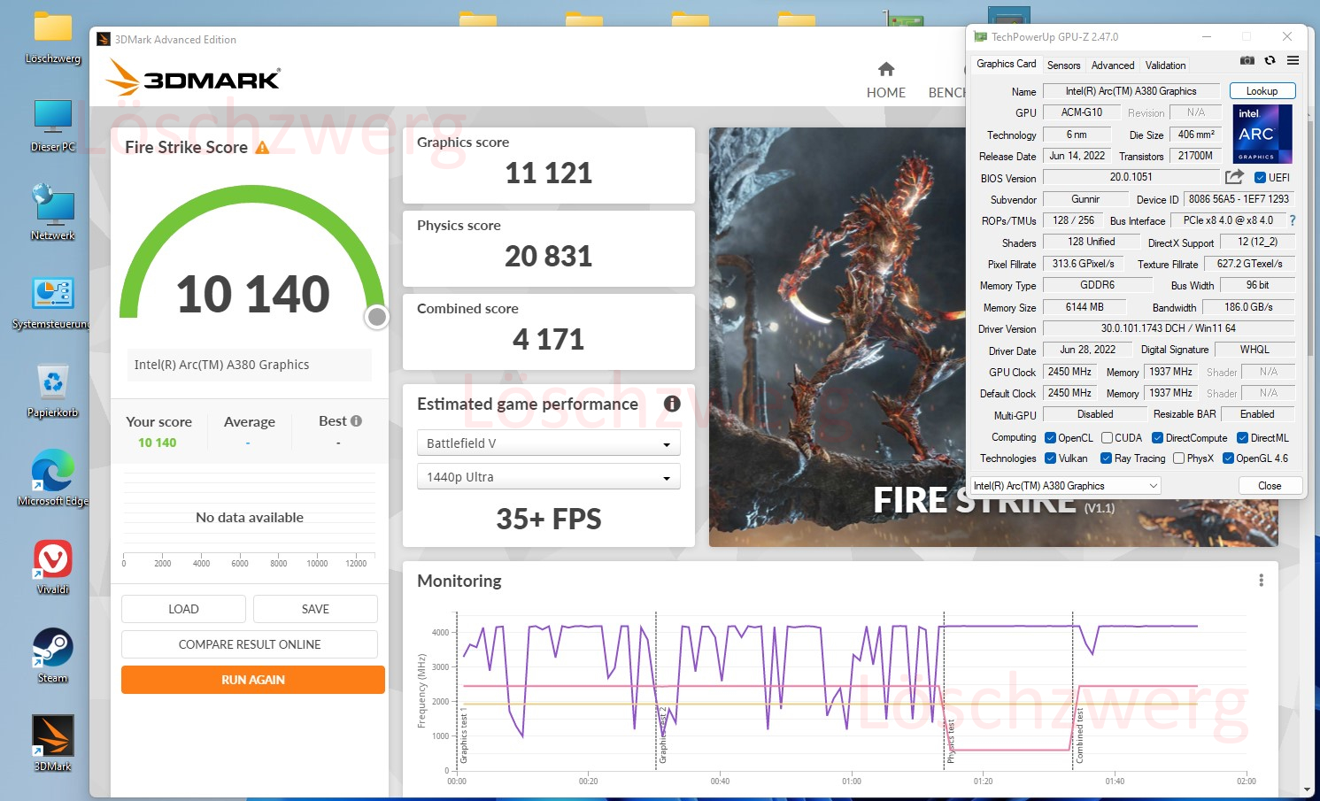This screenshot has height=801, width=1320.
Task: Toggle the DirectCompute checkbox
Action: (x=1157, y=438)
